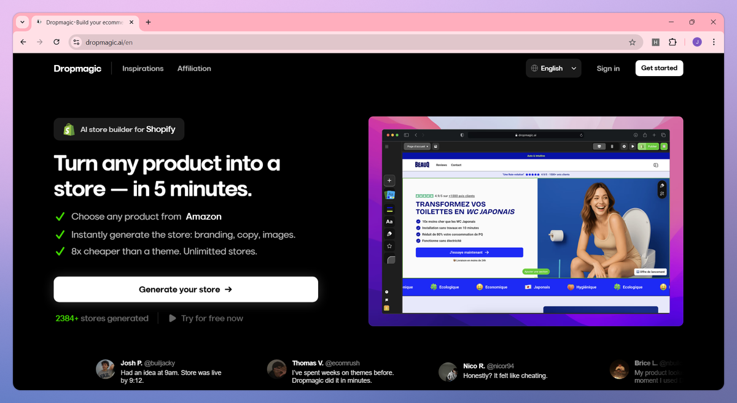Open the Affiliation nav link
Image resolution: width=737 pixels, height=403 pixels.
pyautogui.click(x=194, y=69)
